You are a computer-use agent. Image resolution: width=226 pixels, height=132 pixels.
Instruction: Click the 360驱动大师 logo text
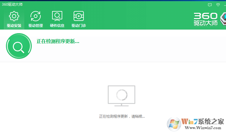[x=205, y=20]
